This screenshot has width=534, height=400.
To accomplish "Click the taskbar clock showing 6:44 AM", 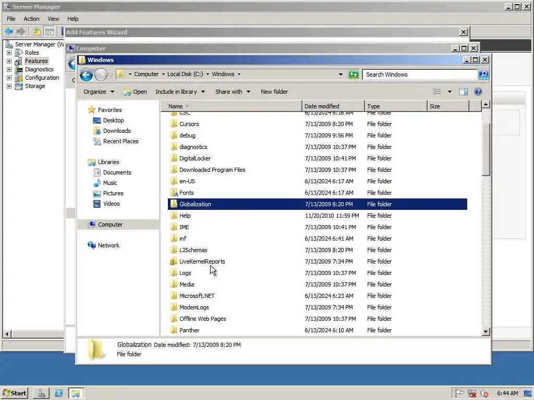I will [x=507, y=393].
